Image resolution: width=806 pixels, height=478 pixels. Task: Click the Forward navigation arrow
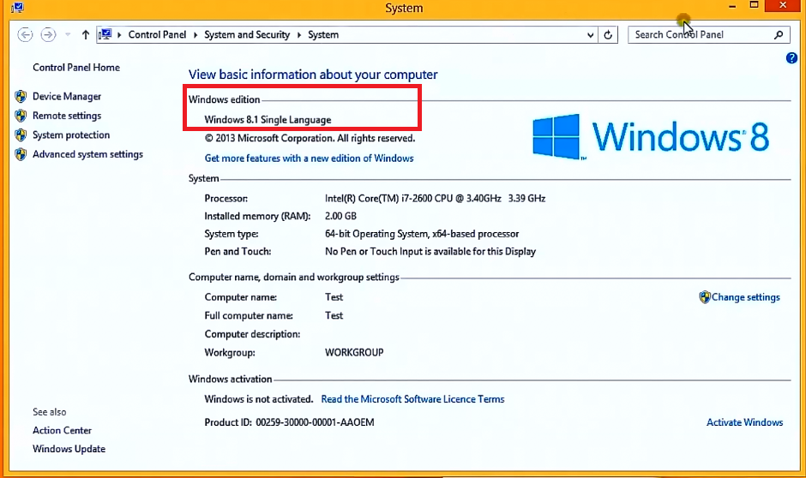48,34
